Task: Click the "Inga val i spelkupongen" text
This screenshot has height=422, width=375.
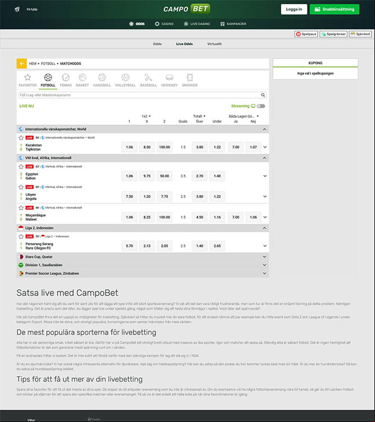Action: click(x=315, y=74)
